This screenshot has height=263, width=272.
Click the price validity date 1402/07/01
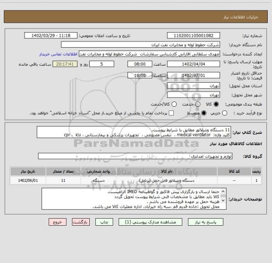(194, 75)
